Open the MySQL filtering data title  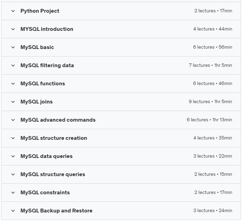pyautogui.click(x=47, y=65)
